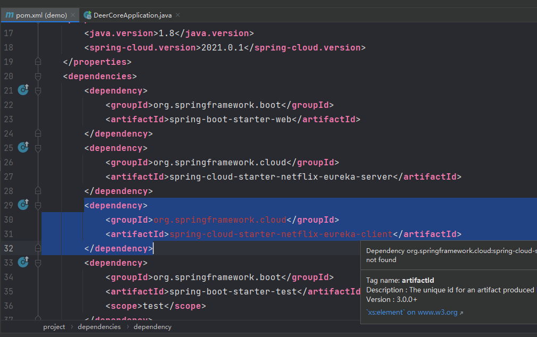
Task: Click the update gutter icon beside line 25
Action: click(23, 147)
